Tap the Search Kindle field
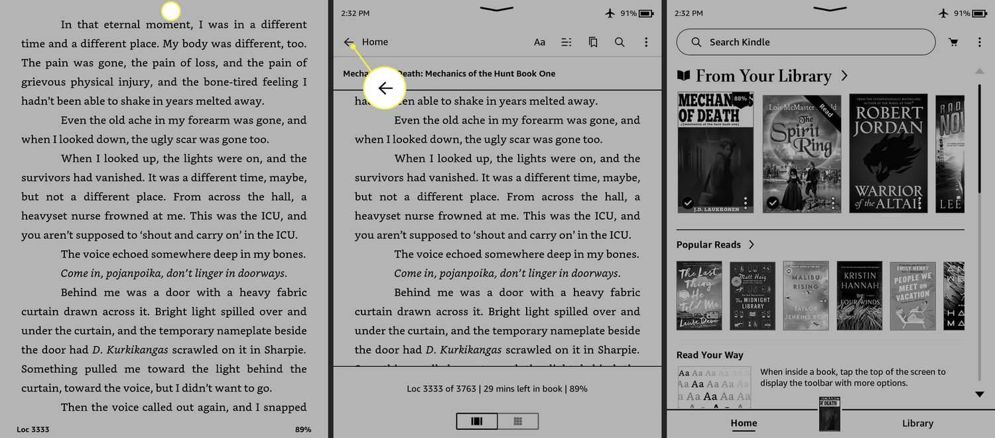This screenshot has height=438, width=995. [805, 42]
